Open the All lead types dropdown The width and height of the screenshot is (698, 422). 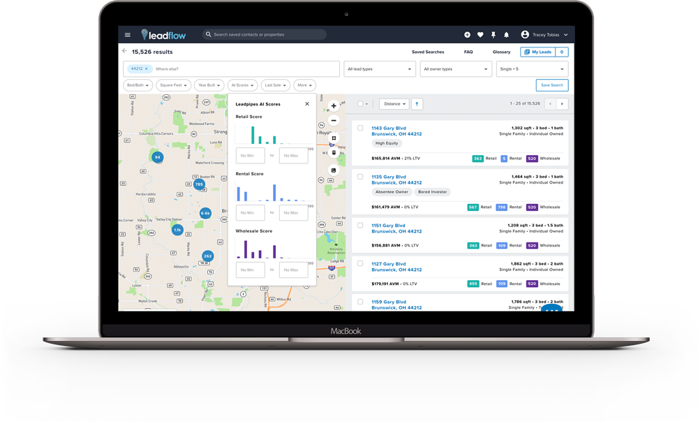380,69
